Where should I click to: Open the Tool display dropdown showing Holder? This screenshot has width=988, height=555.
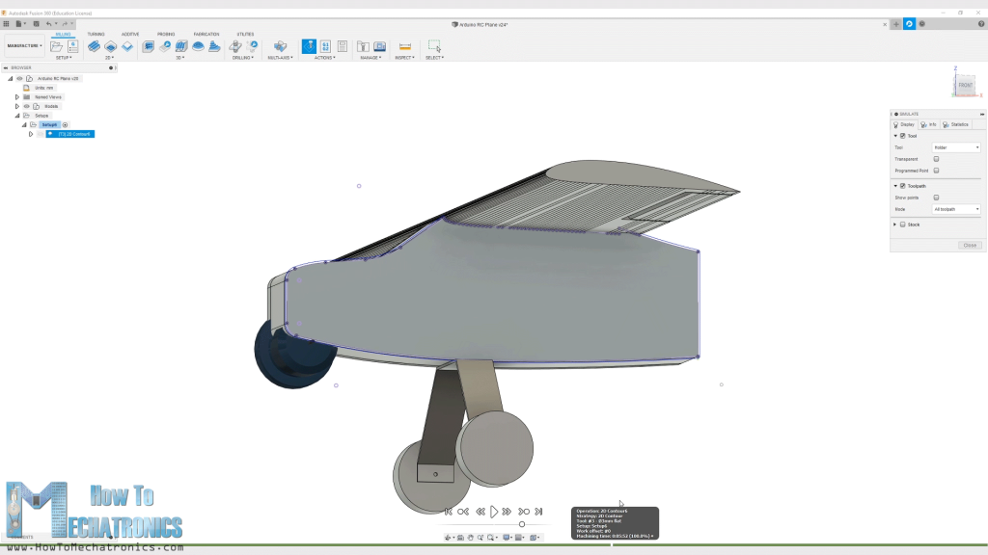click(955, 147)
